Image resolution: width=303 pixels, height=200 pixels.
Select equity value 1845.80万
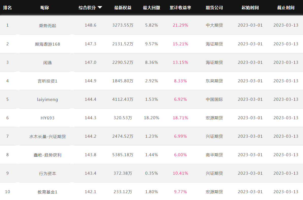click(123, 81)
